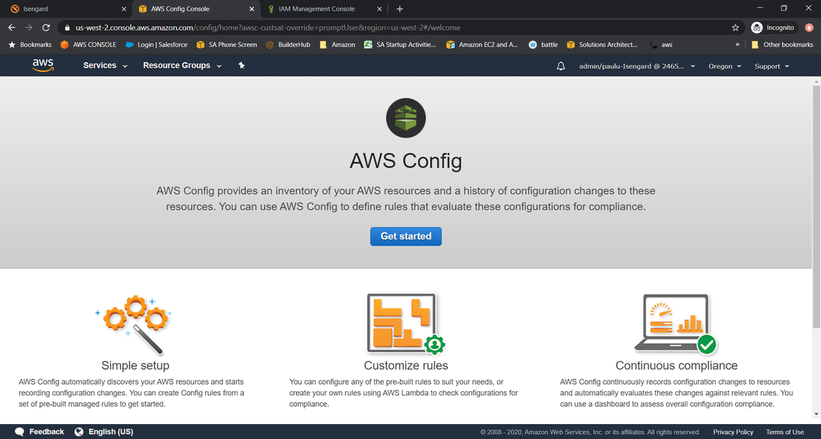This screenshot has height=439, width=821.
Task: Open the Feedback link in the footer
Action: pyautogui.click(x=46, y=432)
